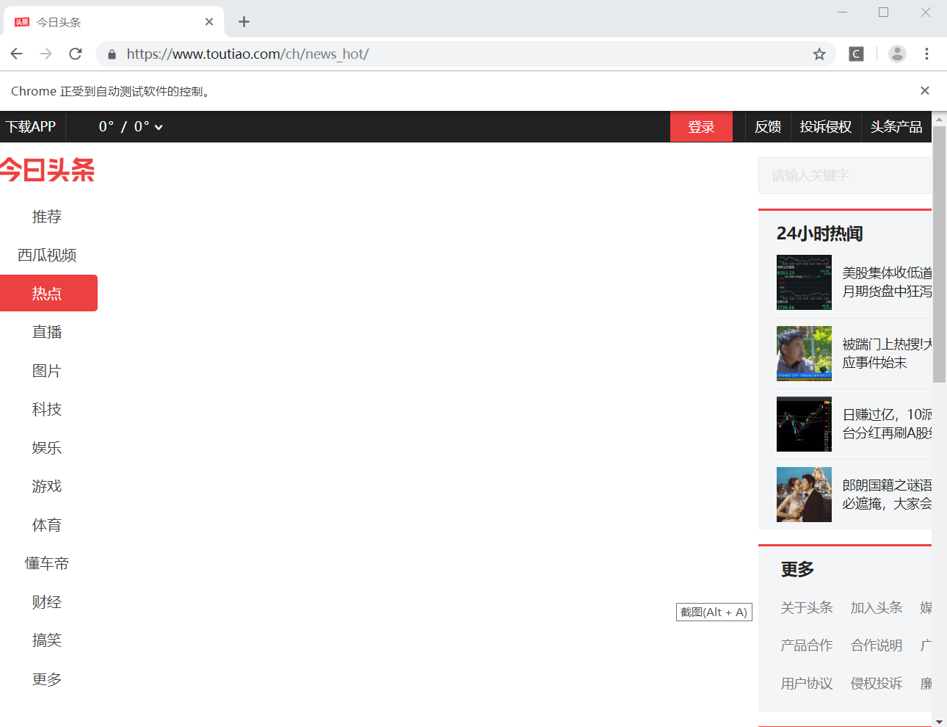Select 财经 channel in sidebar
Viewport: 947px width, 727px height.
[x=47, y=602]
